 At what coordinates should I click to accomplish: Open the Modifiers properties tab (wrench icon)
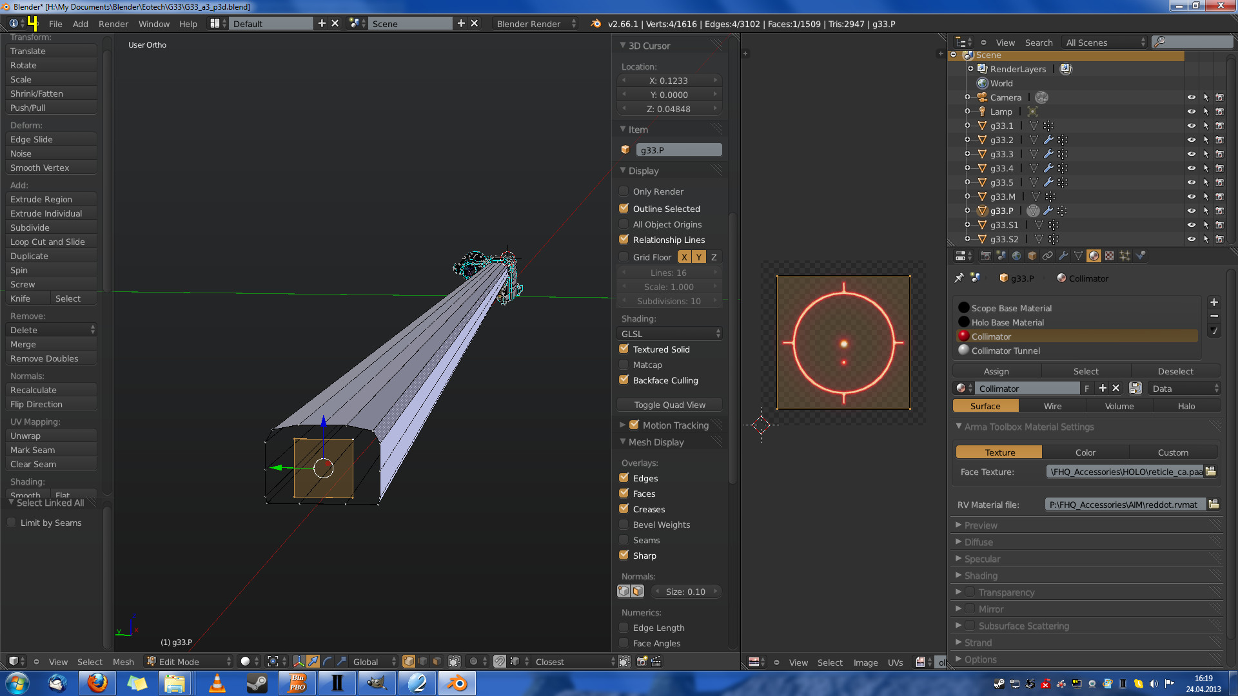click(1063, 256)
